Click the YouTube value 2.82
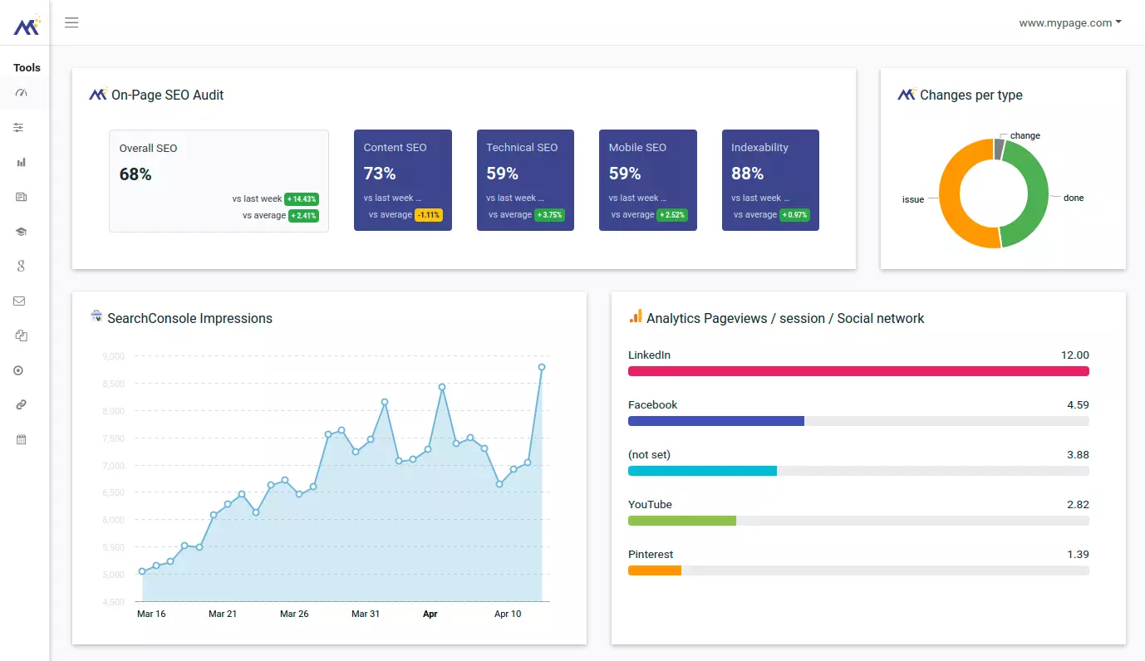Screen dimensions: 1145x661 tap(1078, 504)
